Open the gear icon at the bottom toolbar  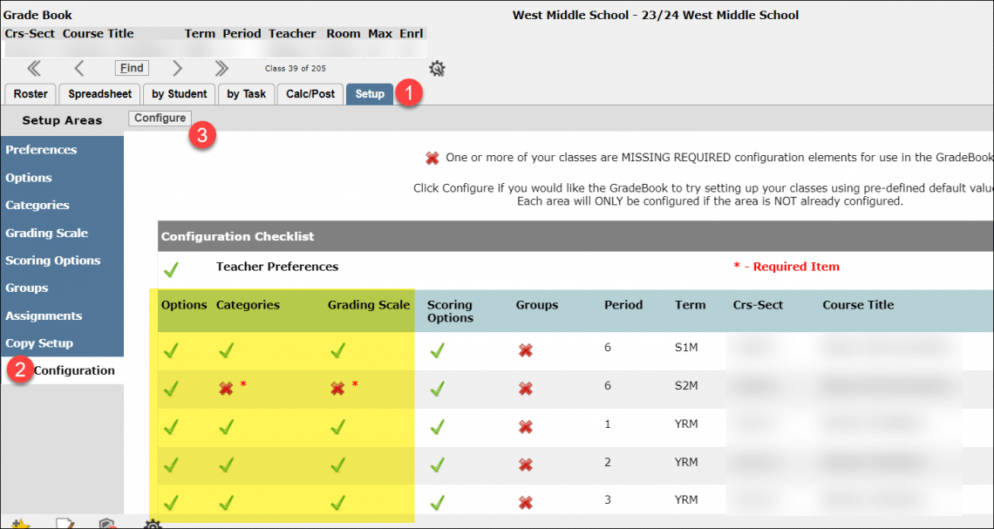(152, 524)
